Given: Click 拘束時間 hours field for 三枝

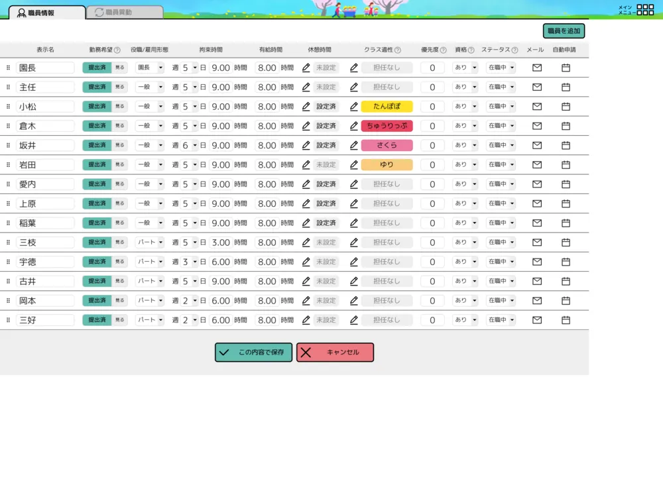Looking at the screenshot, I should [221, 242].
